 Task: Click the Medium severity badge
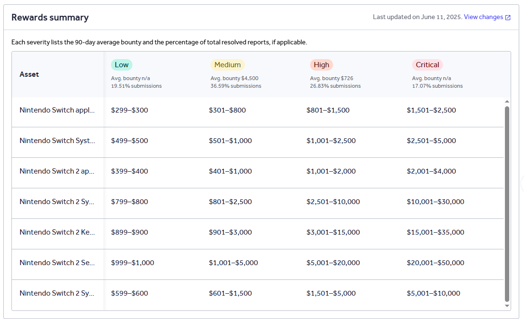(x=227, y=65)
